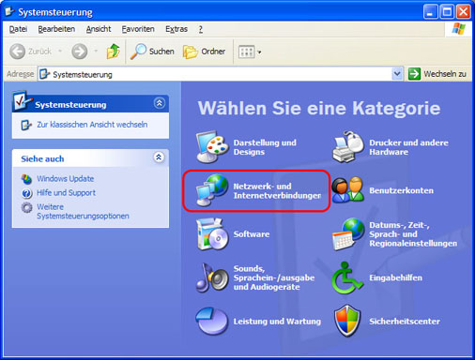Image resolution: width=475 pixels, height=360 pixels.
Task: Collapse the Siehe auch panel
Action: [x=159, y=157]
